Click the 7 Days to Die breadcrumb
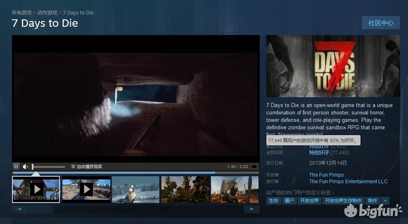The height and width of the screenshot is (224, 408). 78,12
